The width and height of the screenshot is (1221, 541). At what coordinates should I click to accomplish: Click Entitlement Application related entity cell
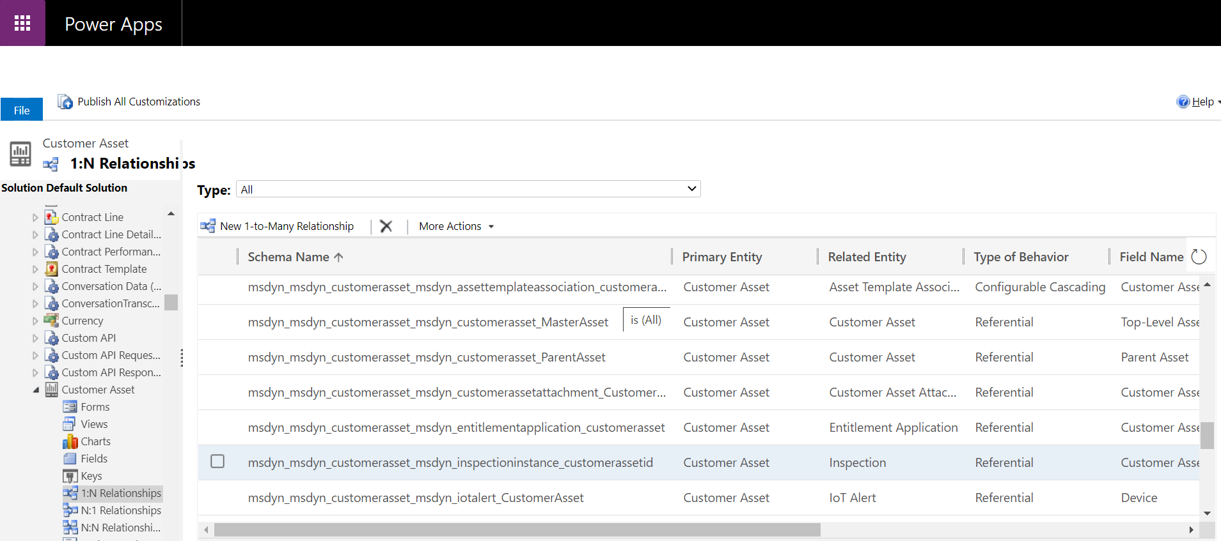pyautogui.click(x=894, y=427)
